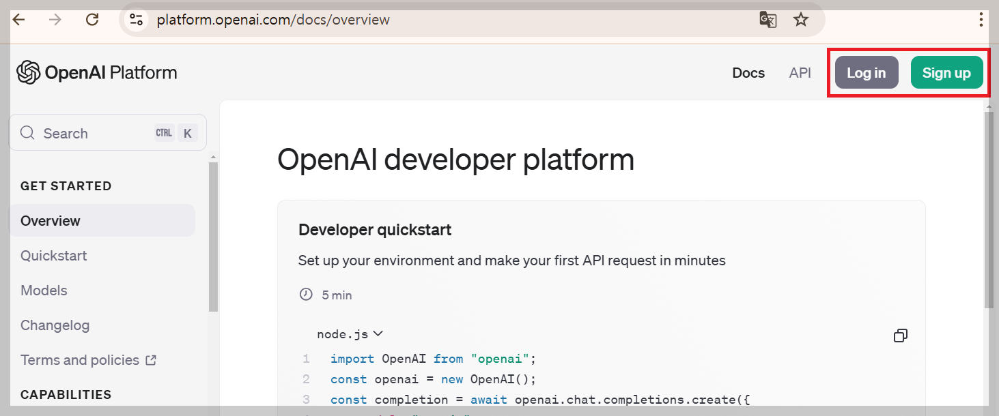Image resolution: width=999 pixels, height=416 pixels.
Task: Open site information icon in address bar
Action: coord(137,20)
